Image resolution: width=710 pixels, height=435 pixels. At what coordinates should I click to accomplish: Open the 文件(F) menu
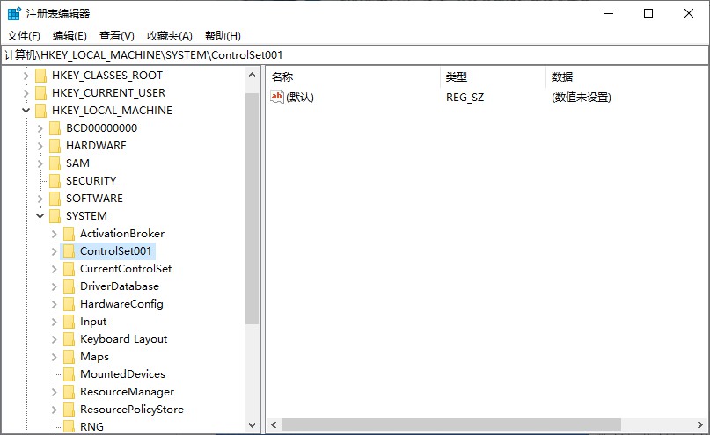[x=24, y=36]
